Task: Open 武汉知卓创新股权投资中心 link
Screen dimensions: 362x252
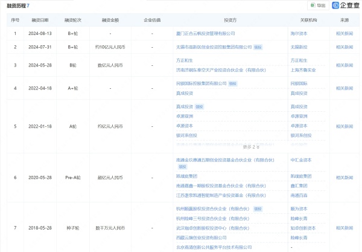Action: click(x=212, y=228)
